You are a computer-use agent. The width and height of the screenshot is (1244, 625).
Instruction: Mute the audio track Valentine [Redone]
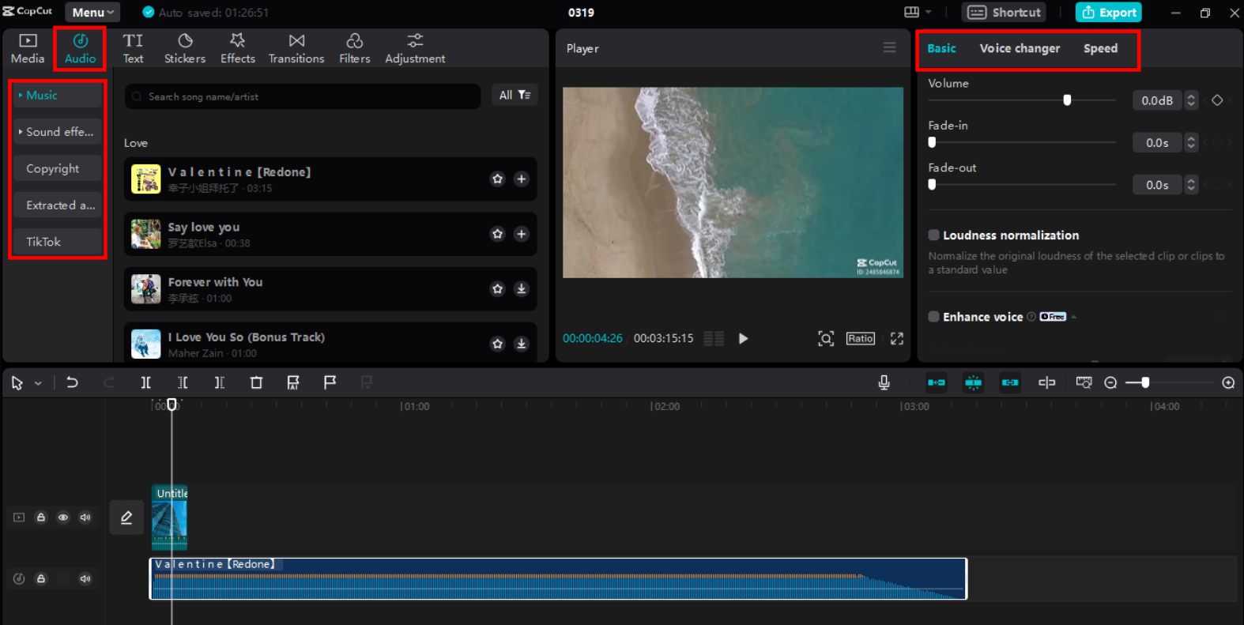click(85, 578)
